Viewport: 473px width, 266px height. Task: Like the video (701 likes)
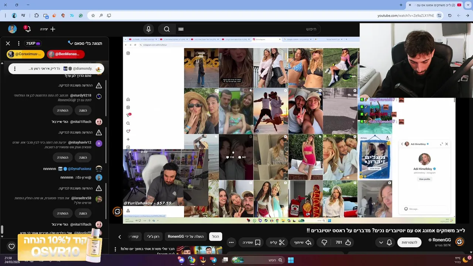pos(343,242)
